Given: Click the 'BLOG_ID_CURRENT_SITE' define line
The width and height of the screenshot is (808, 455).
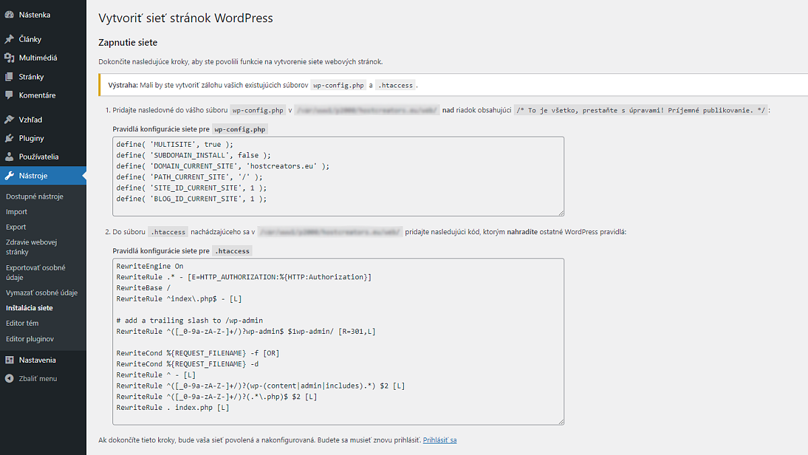Looking at the screenshot, I should tap(191, 199).
